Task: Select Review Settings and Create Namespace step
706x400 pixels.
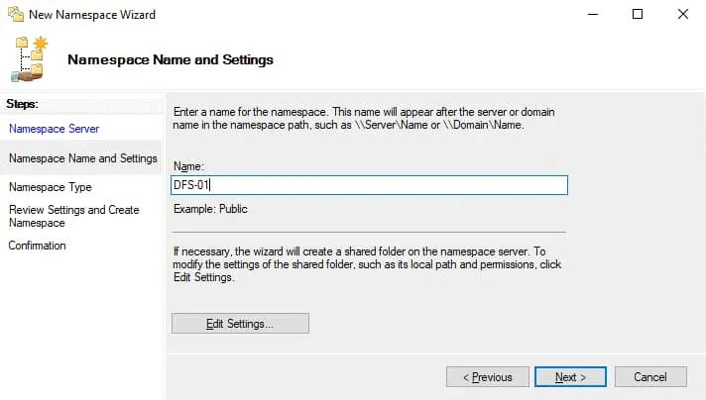Action: click(73, 216)
